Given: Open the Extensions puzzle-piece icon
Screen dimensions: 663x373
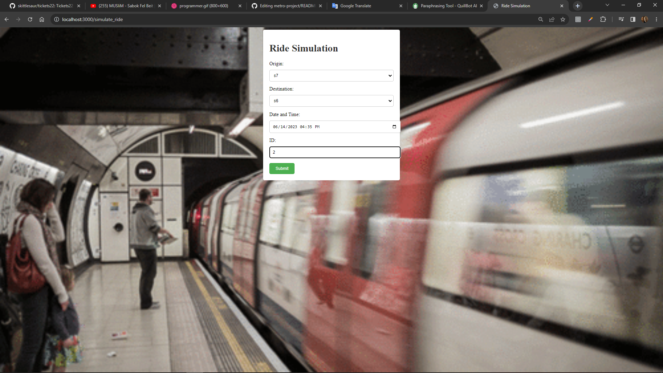Looking at the screenshot, I should (603, 19).
